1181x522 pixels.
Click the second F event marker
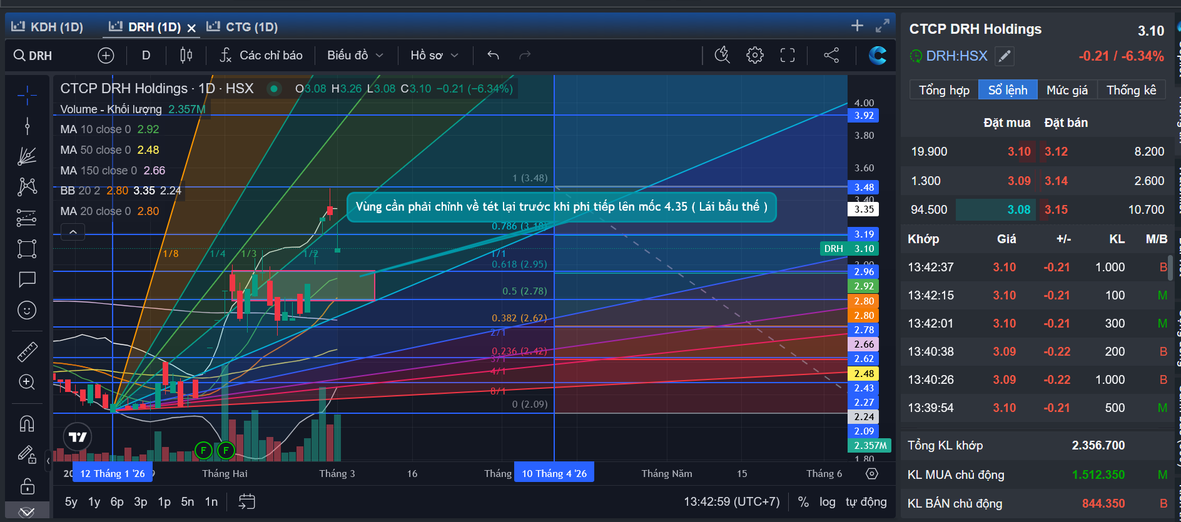(x=226, y=450)
